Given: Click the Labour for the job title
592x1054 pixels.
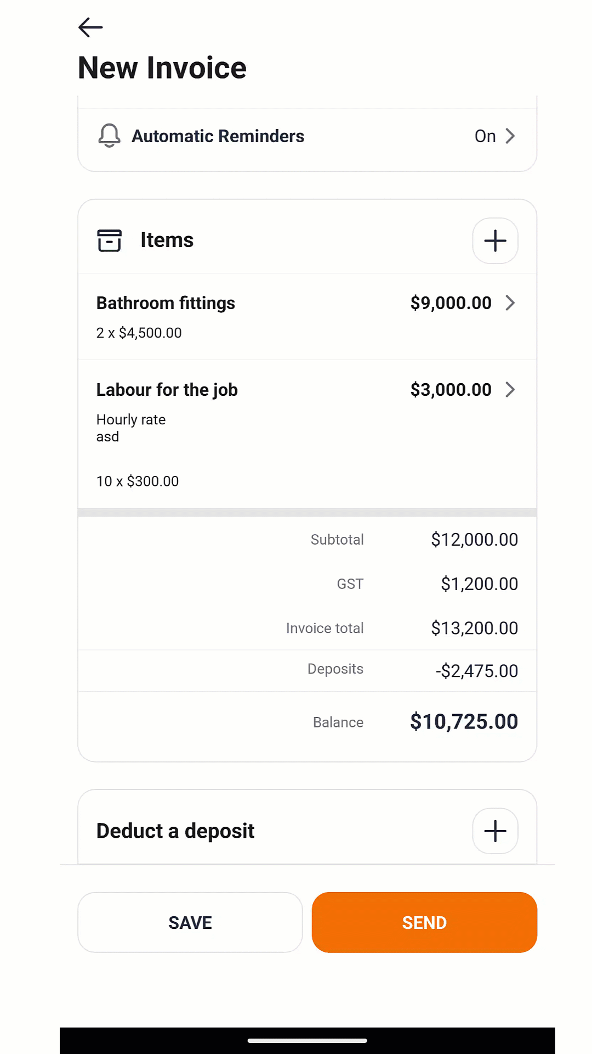Looking at the screenshot, I should (167, 390).
